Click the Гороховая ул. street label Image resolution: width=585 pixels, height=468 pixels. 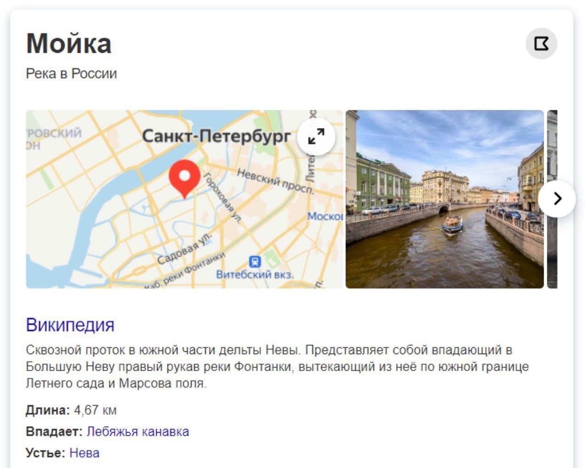[x=222, y=198]
